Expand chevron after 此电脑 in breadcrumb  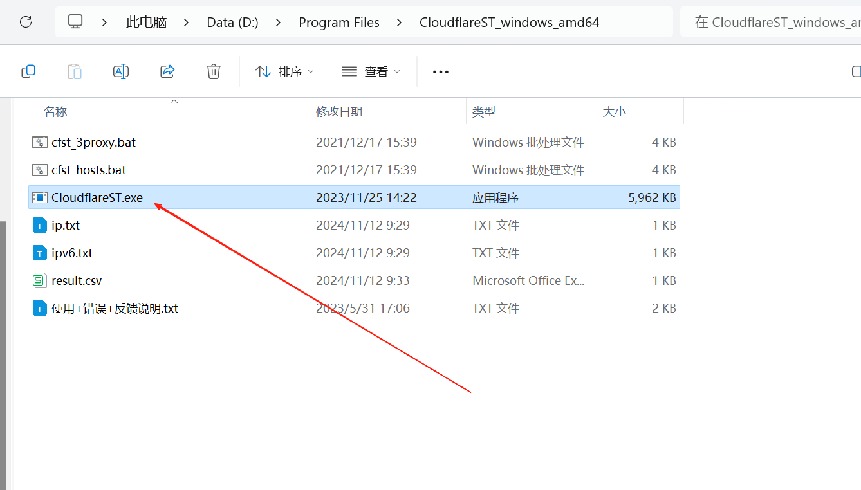[187, 23]
